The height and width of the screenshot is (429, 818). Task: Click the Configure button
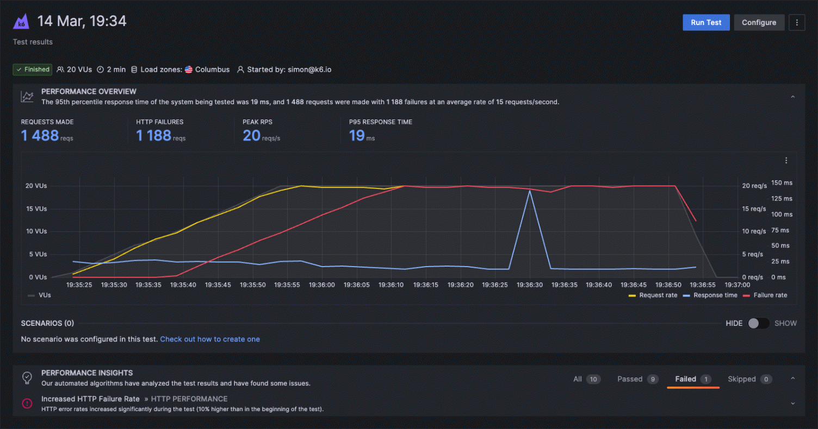coord(759,22)
